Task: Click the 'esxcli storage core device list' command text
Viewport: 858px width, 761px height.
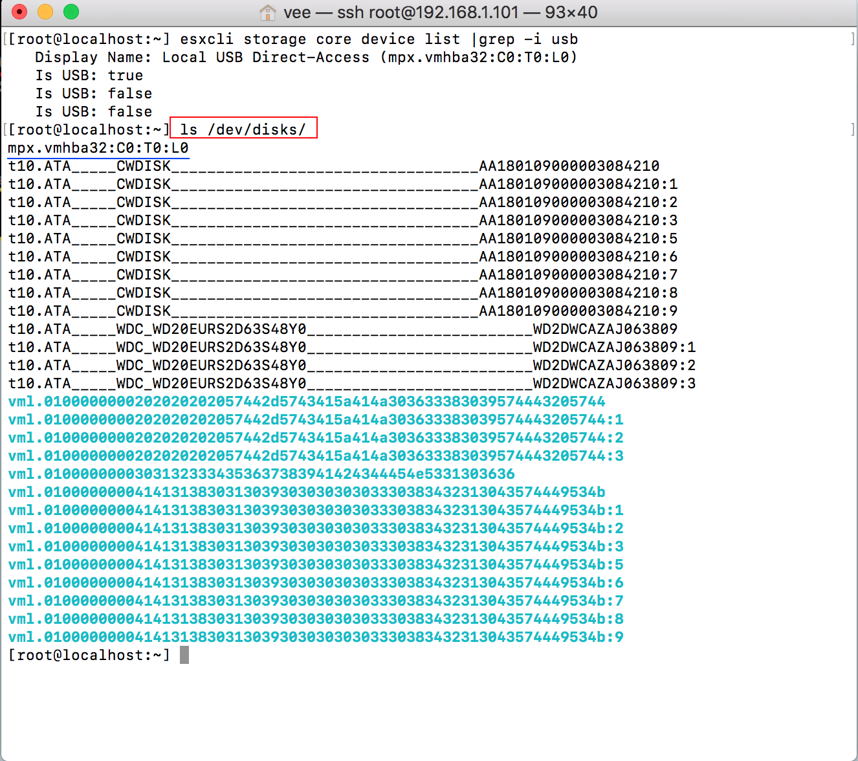Action: coord(320,39)
